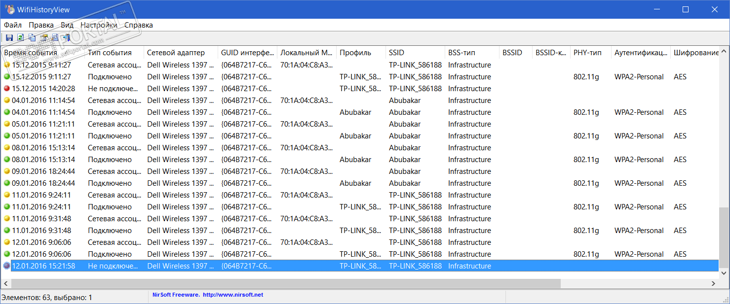Sort by the Аутентификац... column header
The image size is (730, 304).
coord(641,53)
